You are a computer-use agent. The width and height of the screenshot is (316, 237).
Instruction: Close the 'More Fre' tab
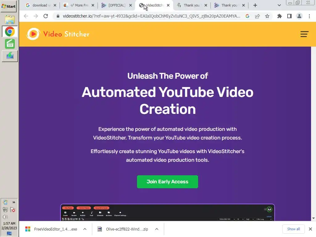point(93,6)
